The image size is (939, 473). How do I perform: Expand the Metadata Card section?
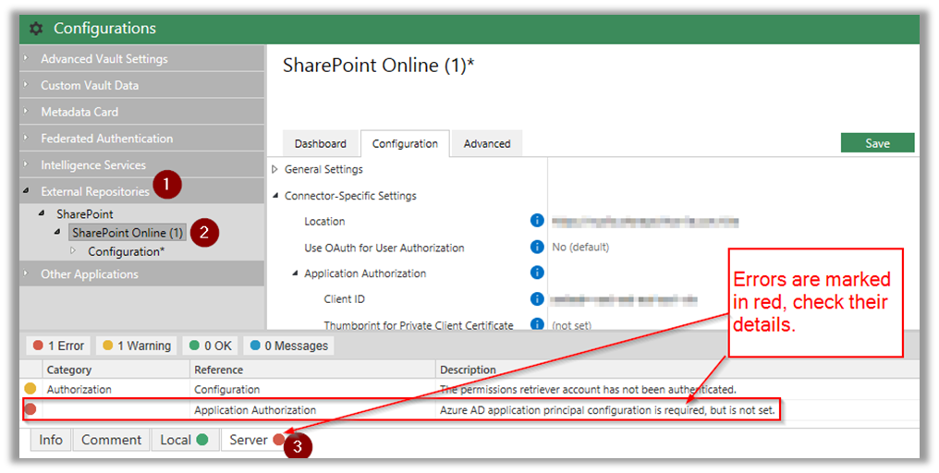click(26, 111)
